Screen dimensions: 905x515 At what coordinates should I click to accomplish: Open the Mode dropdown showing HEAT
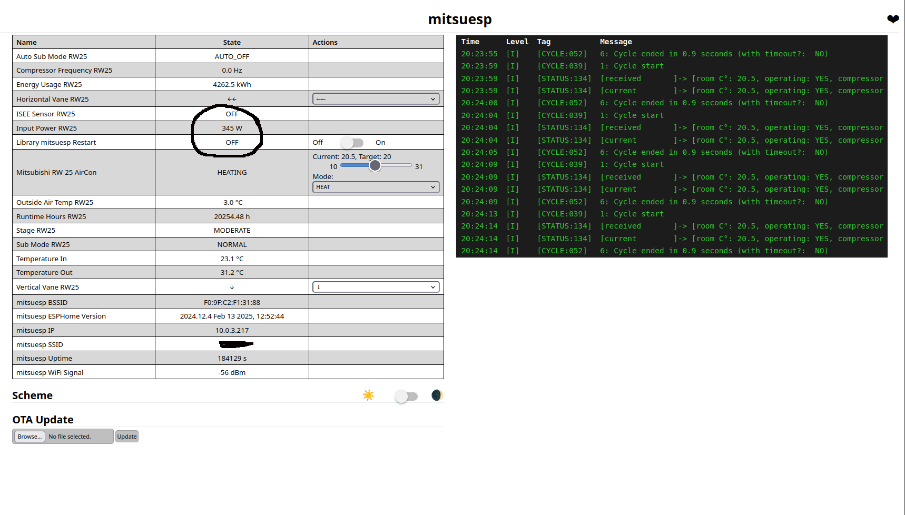(x=376, y=187)
